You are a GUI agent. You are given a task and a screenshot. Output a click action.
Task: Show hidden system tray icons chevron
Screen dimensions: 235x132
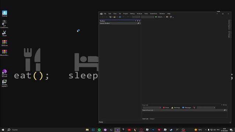(206, 130)
